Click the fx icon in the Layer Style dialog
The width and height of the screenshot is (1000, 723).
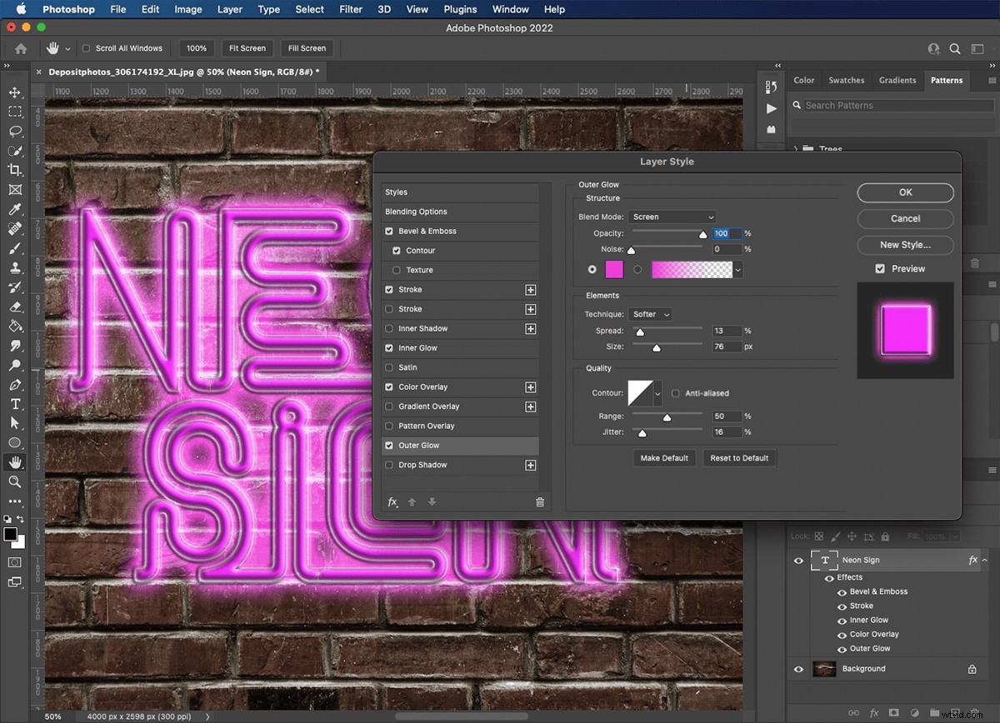point(392,501)
